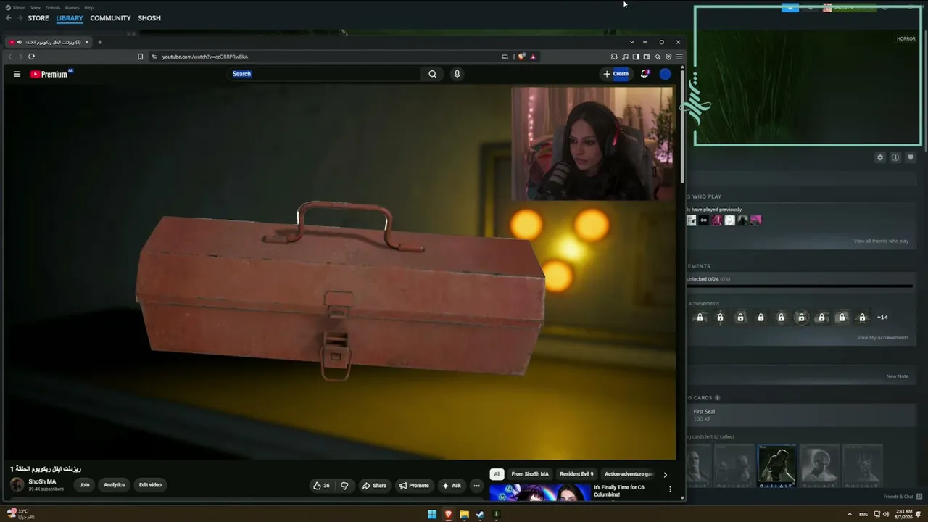Open YouTube notifications bell

pyautogui.click(x=645, y=74)
